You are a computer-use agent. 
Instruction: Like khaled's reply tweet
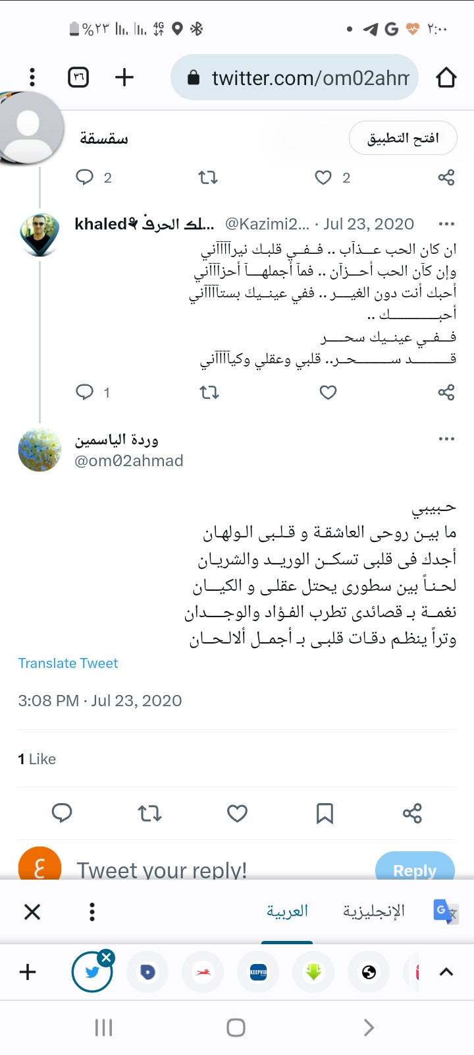(328, 393)
